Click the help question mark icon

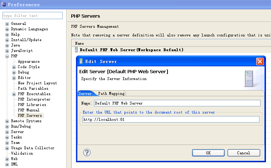tap(87, 152)
